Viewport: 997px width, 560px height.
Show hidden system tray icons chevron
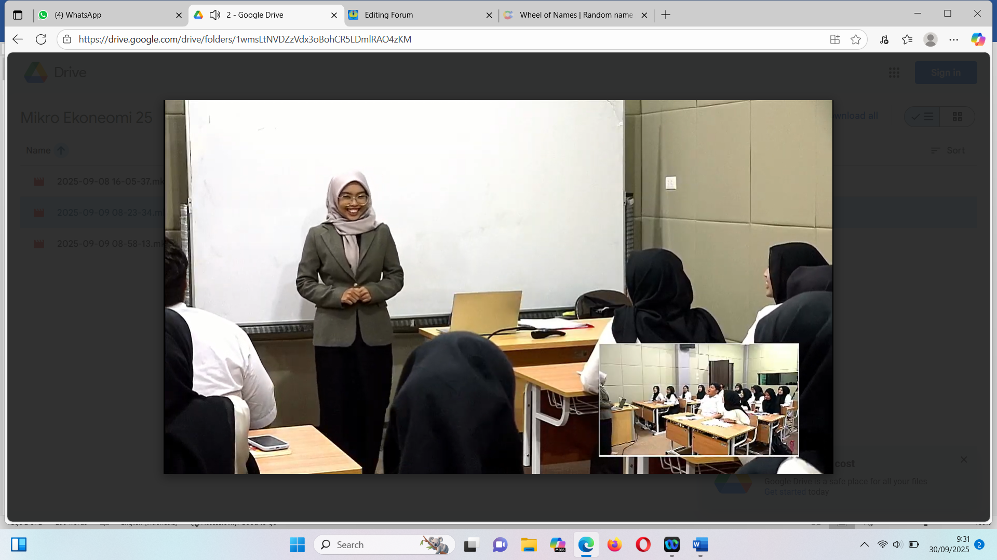(864, 544)
